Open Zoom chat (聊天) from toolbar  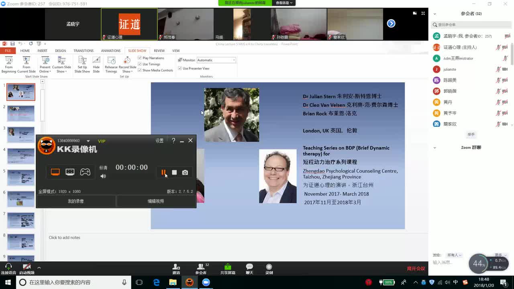pyautogui.click(x=249, y=269)
